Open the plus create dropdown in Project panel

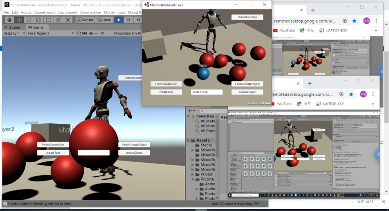coord(191,111)
